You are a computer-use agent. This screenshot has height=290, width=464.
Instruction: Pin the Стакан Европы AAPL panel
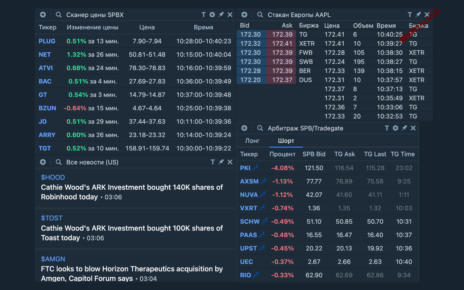tap(418, 14)
